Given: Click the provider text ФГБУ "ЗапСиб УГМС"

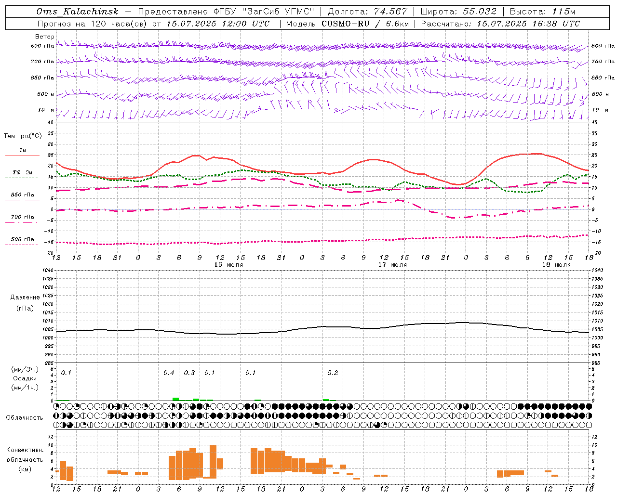Looking at the screenshot, I should click(264, 12).
